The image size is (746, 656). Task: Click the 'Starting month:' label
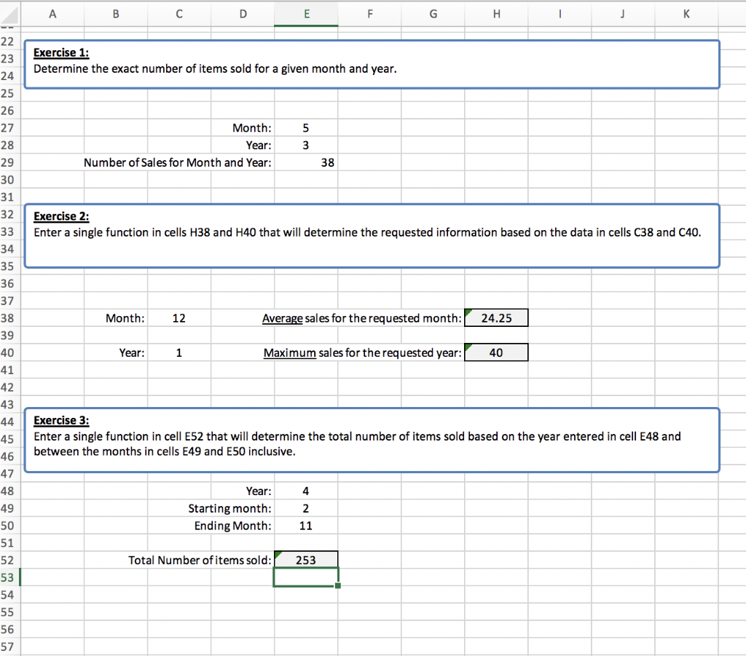[229, 508]
